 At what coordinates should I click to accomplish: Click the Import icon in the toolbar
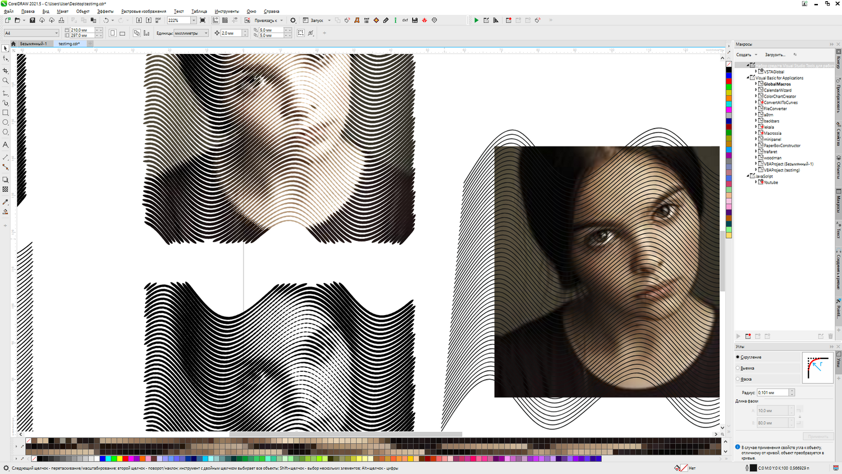pos(139,20)
